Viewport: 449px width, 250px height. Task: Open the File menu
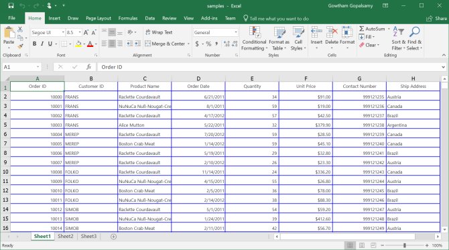(12, 18)
